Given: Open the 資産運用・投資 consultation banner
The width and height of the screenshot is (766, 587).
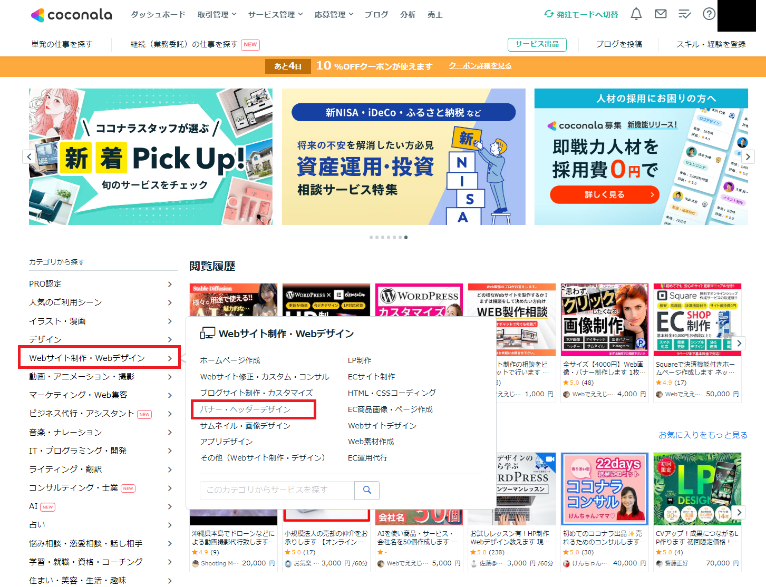Looking at the screenshot, I should pyautogui.click(x=404, y=156).
